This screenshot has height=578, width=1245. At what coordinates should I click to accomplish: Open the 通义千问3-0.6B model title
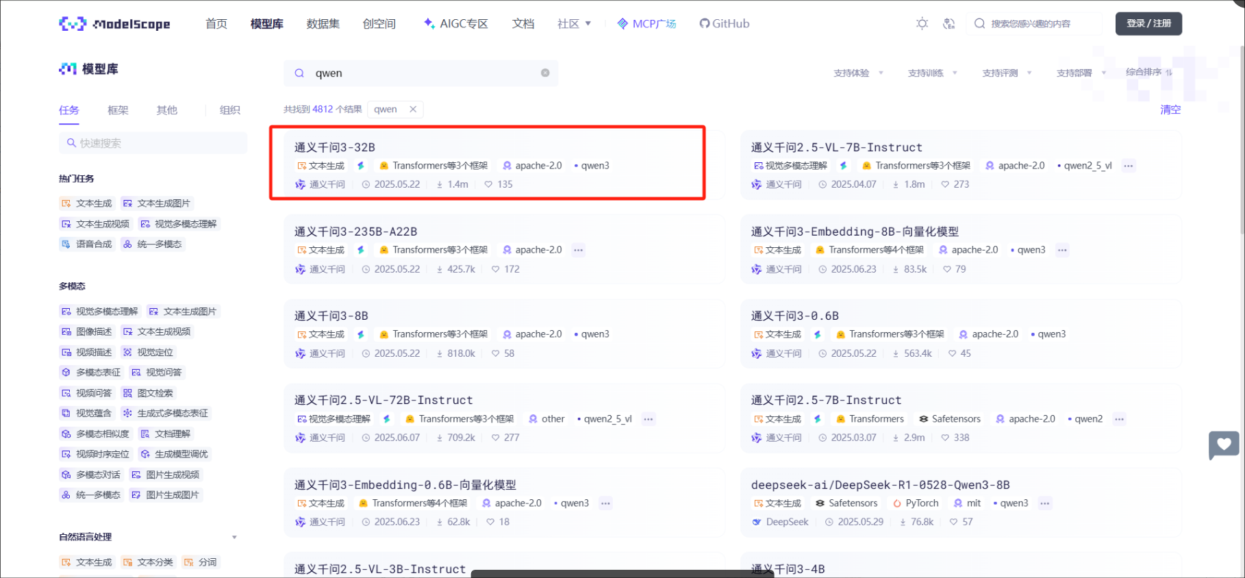point(795,316)
